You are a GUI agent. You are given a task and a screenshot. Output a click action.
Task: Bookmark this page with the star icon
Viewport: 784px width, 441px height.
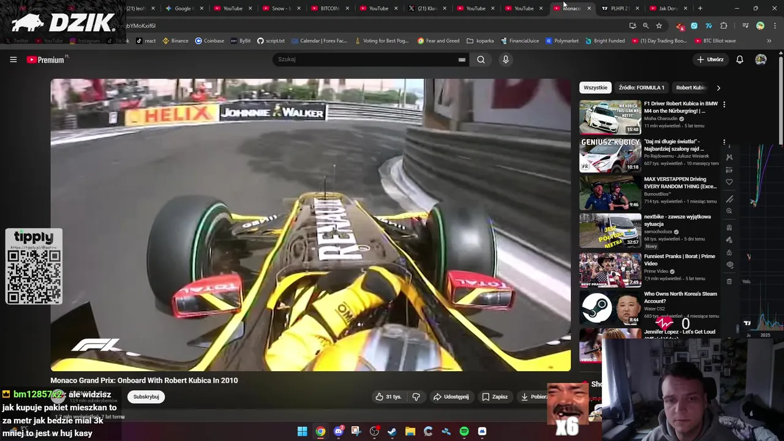[x=659, y=26]
